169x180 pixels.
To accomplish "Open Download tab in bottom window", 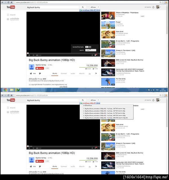I will 64,166.
